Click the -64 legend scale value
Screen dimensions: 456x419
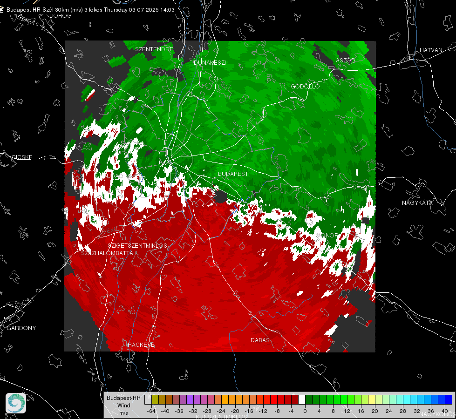coord(151,411)
